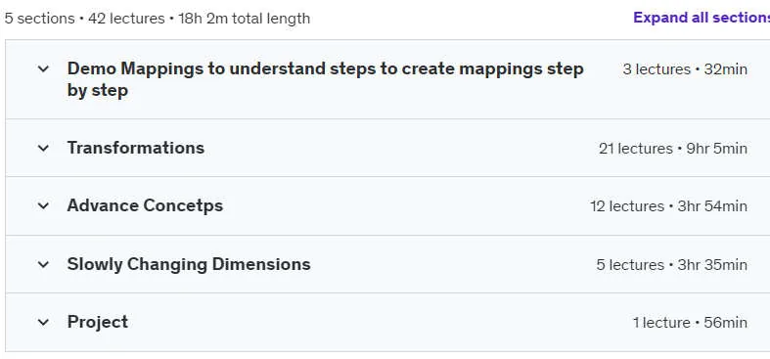The image size is (770, 359).
Task: Click the 3hr 35min duration text
Action: coord(712,265)
